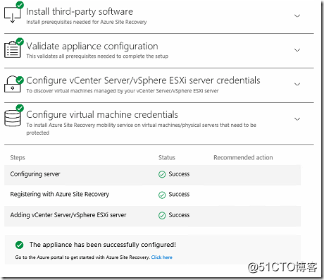Click This validates all prerequisites description
This screenshot has height=280, width=324.
(97, 56)
